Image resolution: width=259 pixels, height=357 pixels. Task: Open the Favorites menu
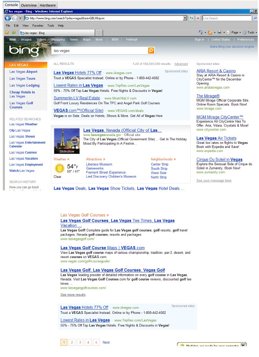(38, 26)
